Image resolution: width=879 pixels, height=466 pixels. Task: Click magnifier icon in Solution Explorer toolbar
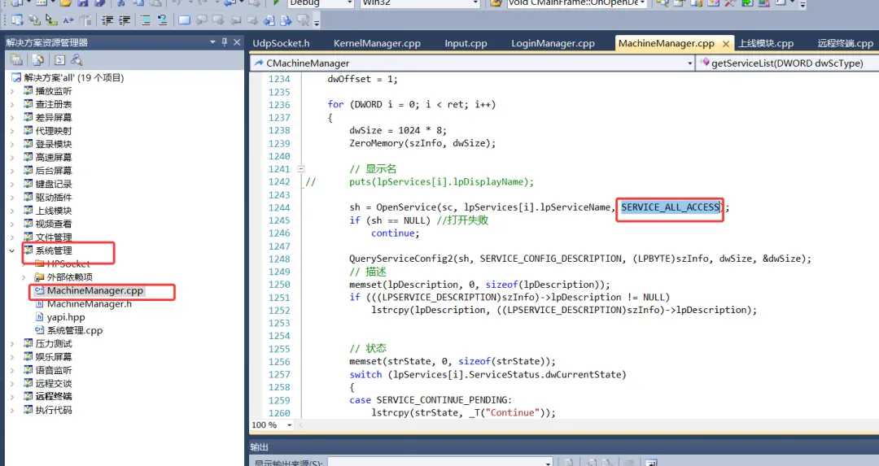[77, 59]
